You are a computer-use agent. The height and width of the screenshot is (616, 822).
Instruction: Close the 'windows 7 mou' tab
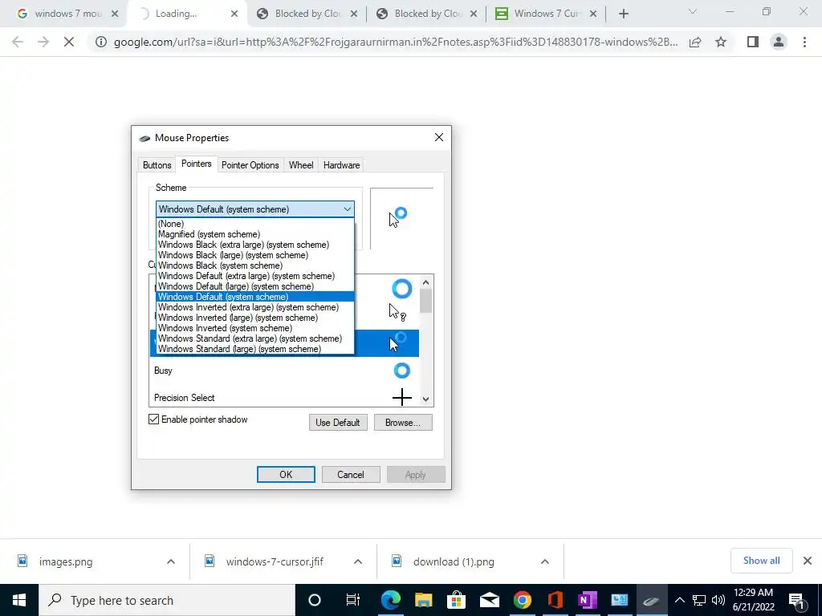(x=115, y=14)
